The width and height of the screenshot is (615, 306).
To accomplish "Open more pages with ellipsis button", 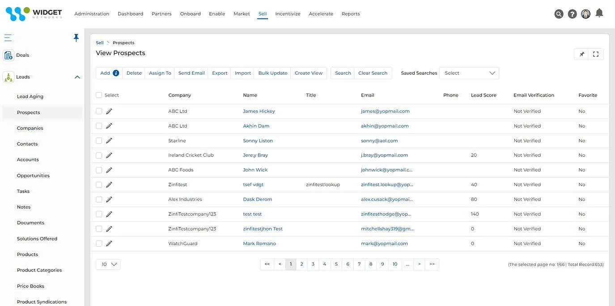I will [x=407, y=264].
